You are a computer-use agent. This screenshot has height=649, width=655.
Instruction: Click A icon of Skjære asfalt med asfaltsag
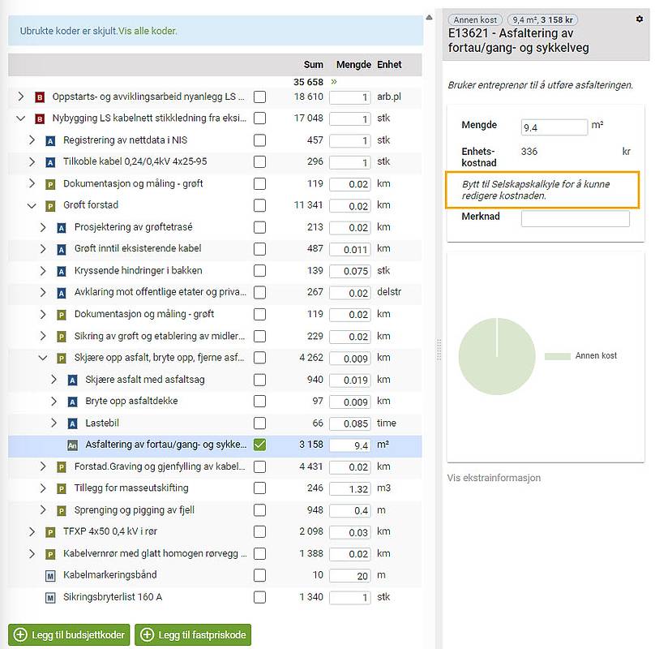[73, 380]
